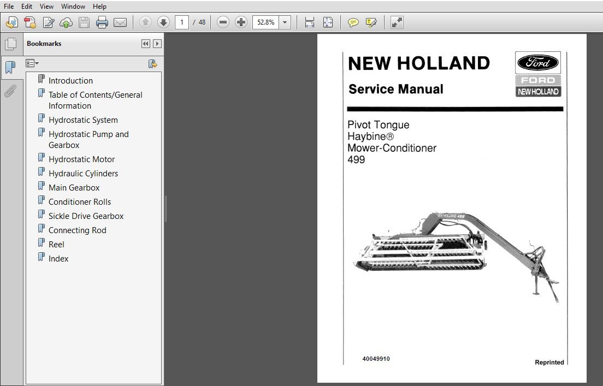This screenshot has width=603, height=386.
Task: Click the fit one full page icon
Action: point(328,22)
